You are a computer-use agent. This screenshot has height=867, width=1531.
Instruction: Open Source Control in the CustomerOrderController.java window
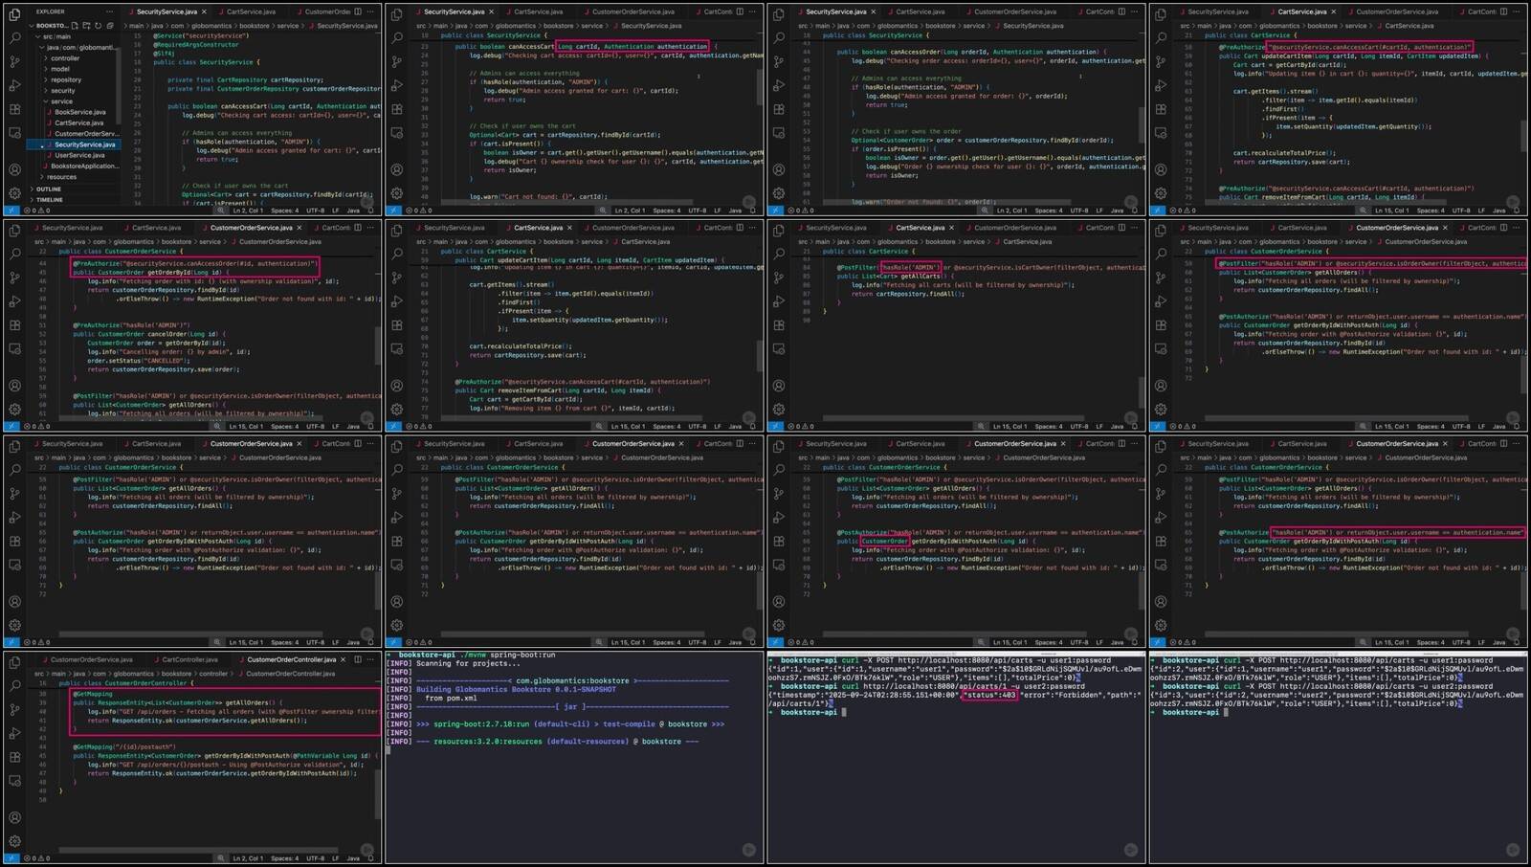[x=14, y=709]
